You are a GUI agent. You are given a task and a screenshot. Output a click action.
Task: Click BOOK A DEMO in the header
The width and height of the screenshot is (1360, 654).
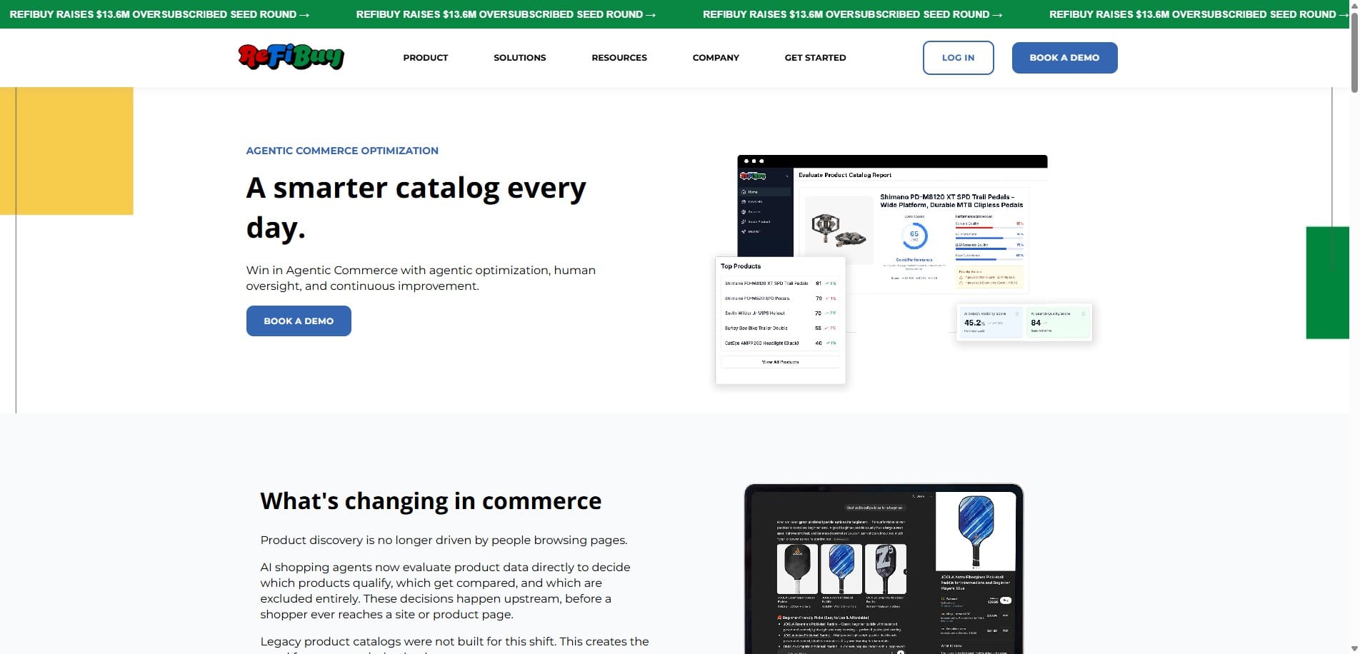point(1064,58)
